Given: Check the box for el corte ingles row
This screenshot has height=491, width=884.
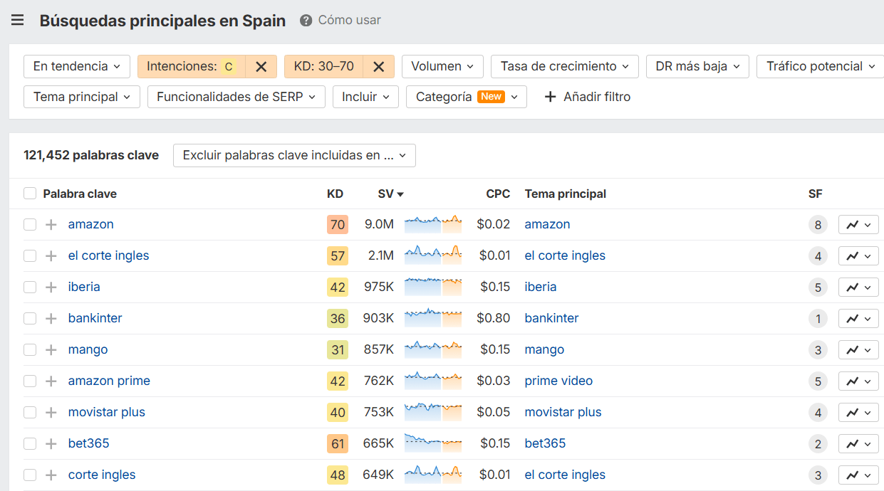Looking at the screenshot, I should 30,256.
